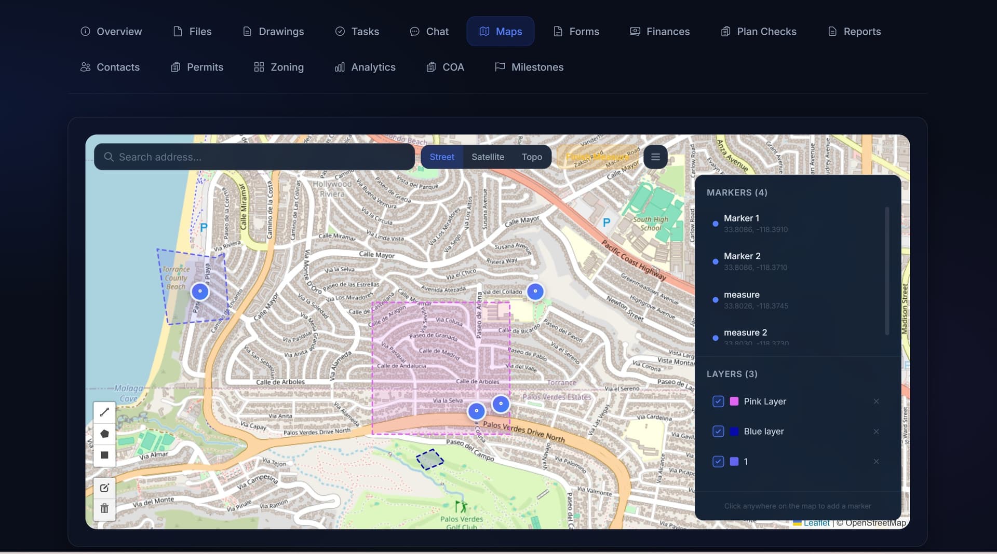
Task: Remove layer 1 with its X
Action: click(x=876, y=462)
